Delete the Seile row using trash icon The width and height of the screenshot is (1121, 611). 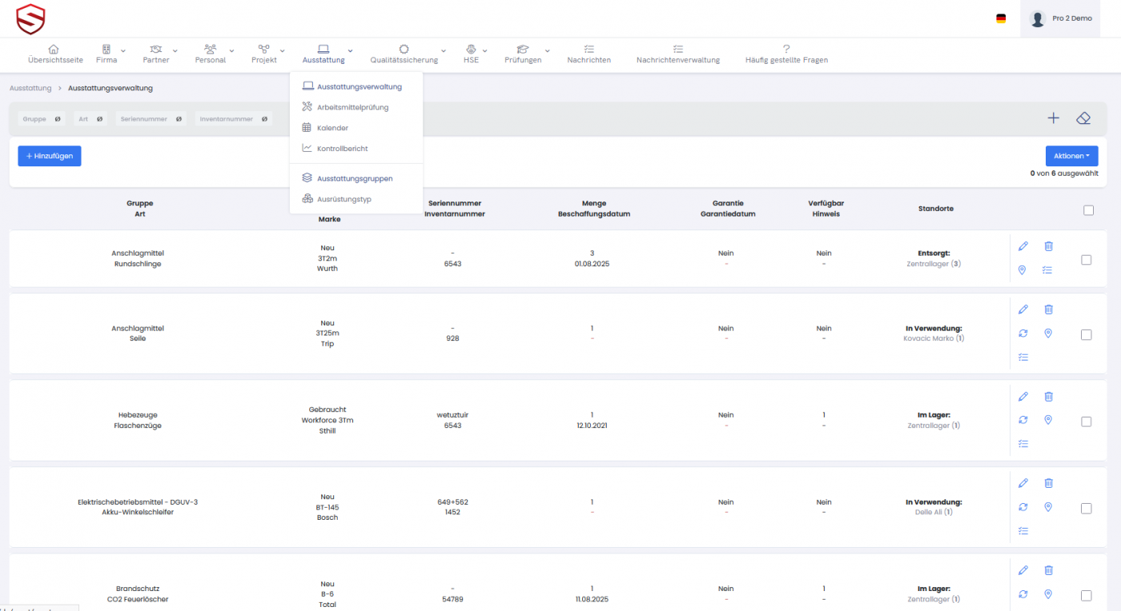(1048, 309)
